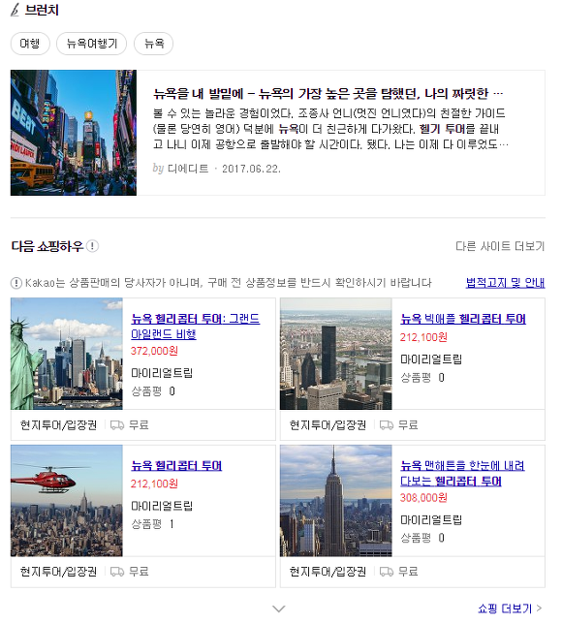Image resolution: width=562 pixels, height=624 pixels.
Task: Open 뉴욕 맨해튼을 한눈에 내려다보는 헬리콥터 투어 link
Action: pyautogui.click(x=462, y=473)
